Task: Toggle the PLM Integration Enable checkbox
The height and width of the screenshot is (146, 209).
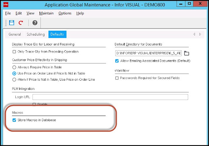Action: pyautogui.click(x=34, y=104)
